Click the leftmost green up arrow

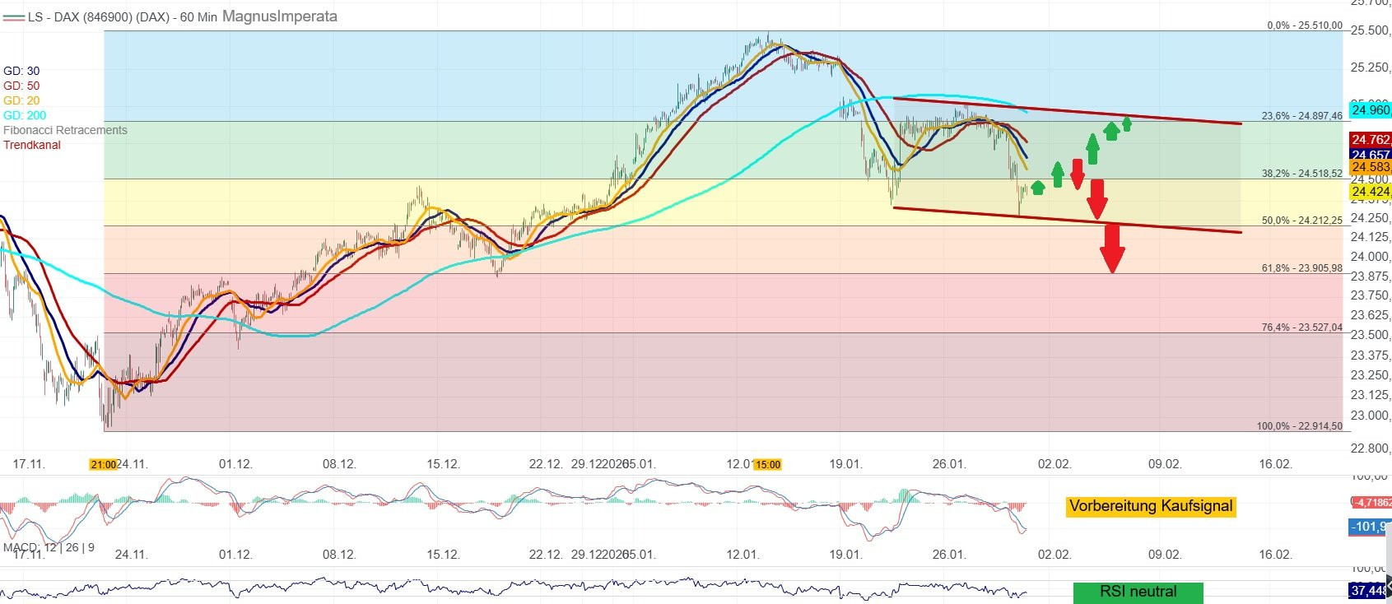click(x=1037, y=187)
